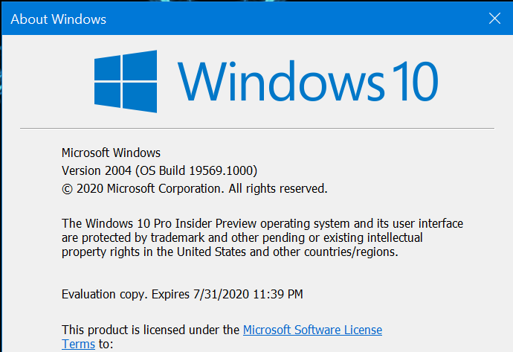Click the Windows four-pane logo icon
Screen dimensions: 513x352
[x=126, y=81]
